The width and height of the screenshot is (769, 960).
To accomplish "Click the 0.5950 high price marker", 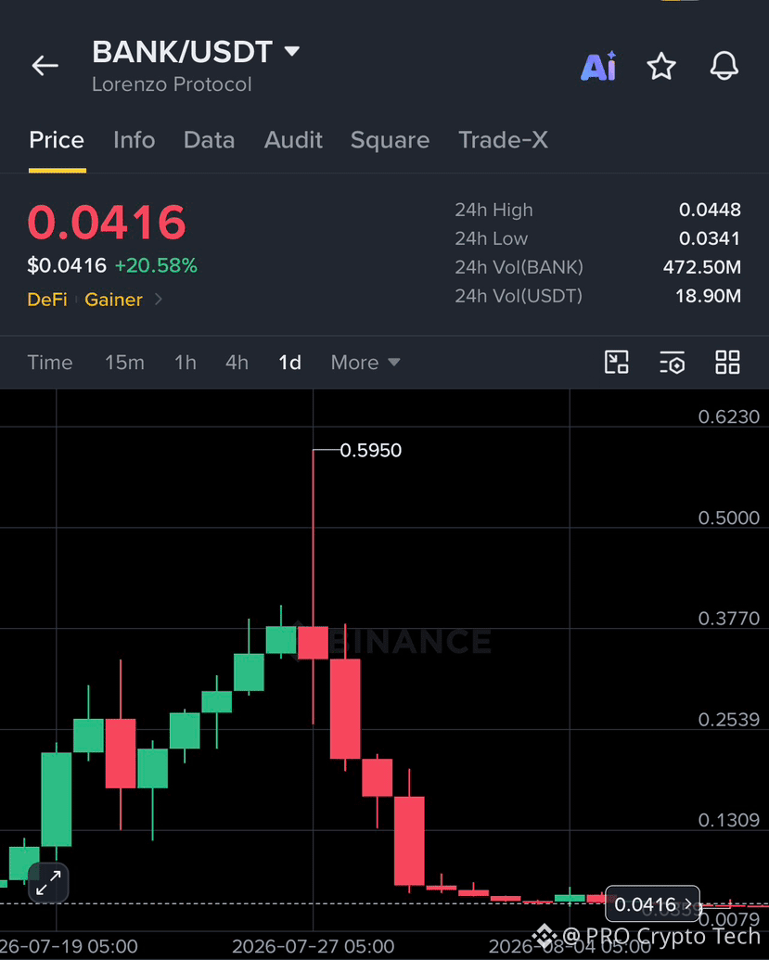I will (370, 451).
